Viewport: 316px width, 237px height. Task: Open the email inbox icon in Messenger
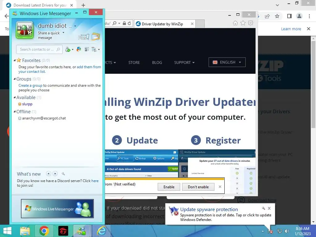click(96, 37)
